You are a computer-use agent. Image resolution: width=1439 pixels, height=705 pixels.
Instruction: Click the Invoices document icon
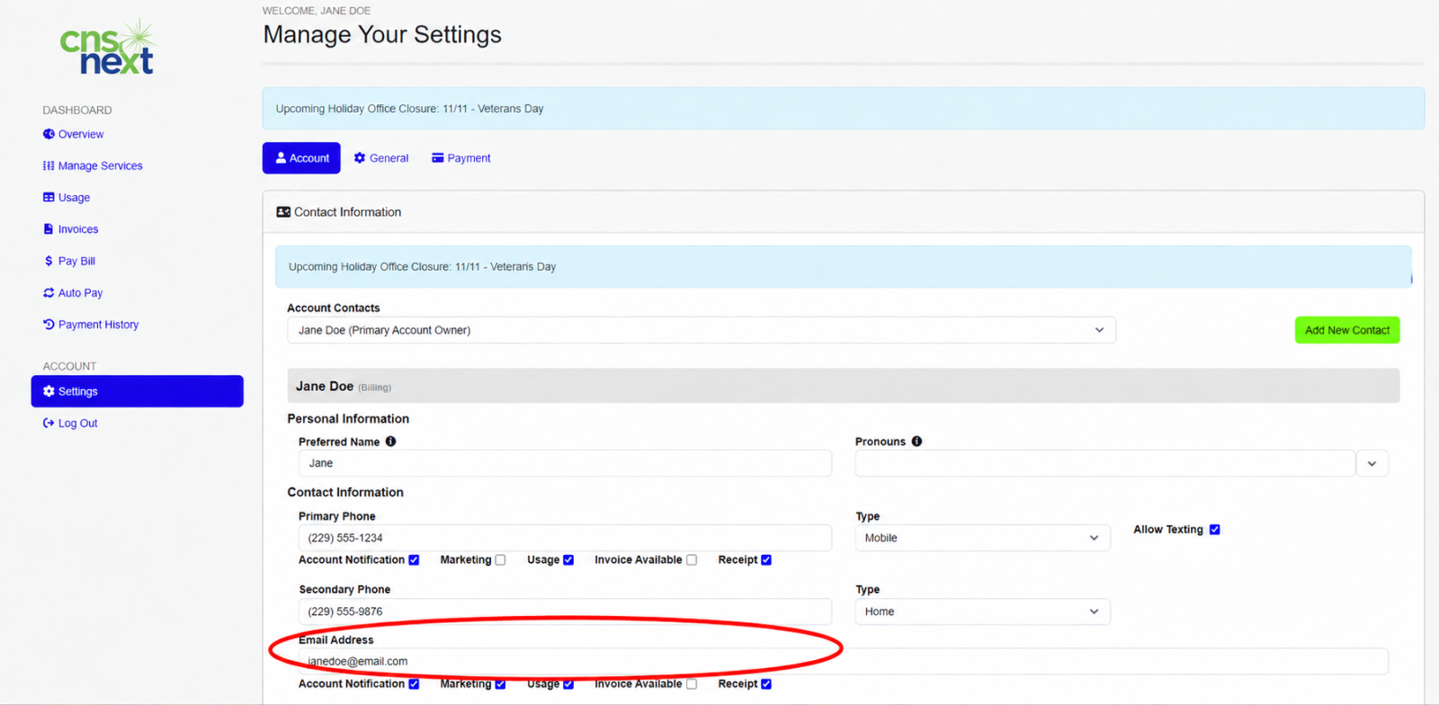click(x=49, y=229)
